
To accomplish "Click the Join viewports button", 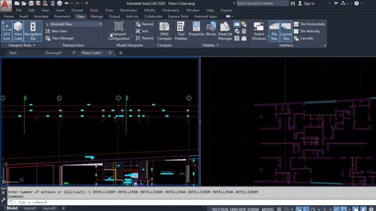I will coord(142,31).
